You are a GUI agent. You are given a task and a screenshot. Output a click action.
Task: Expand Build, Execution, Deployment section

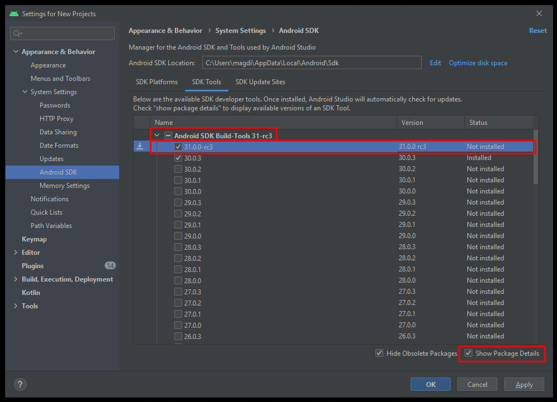(16, 279)
